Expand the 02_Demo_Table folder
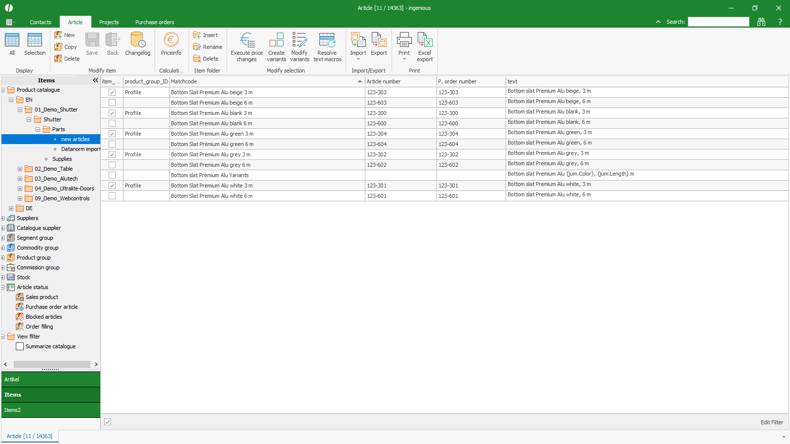The height and width of the screenshot is (444, 790). point(20,169)
